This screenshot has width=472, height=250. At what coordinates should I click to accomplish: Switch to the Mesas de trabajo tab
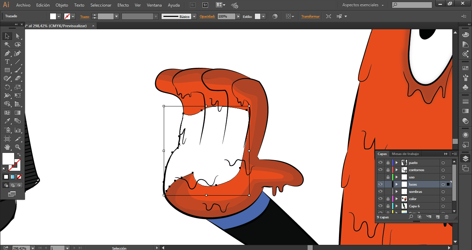point(405,154)
